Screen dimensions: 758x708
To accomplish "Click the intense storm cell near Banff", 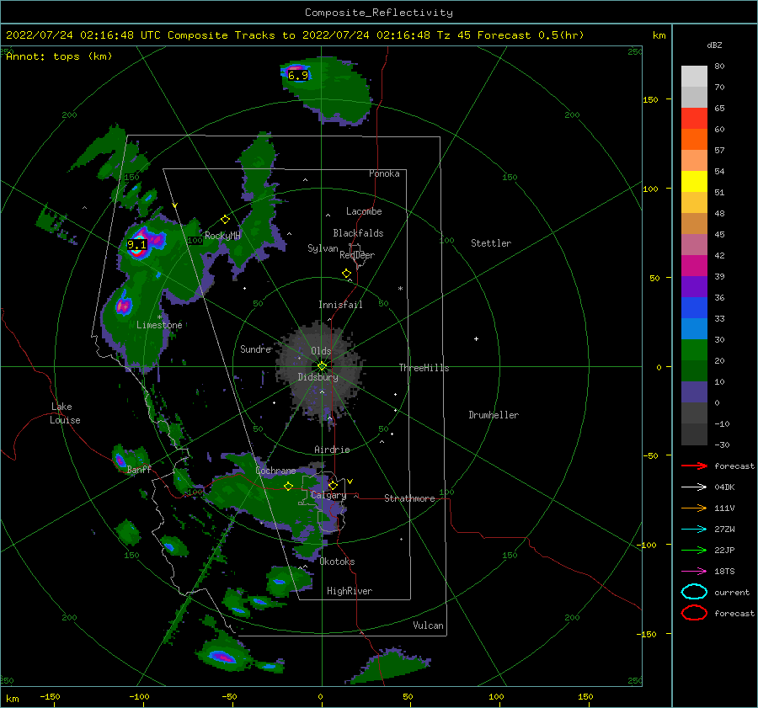I will click(x=120, y=460).
